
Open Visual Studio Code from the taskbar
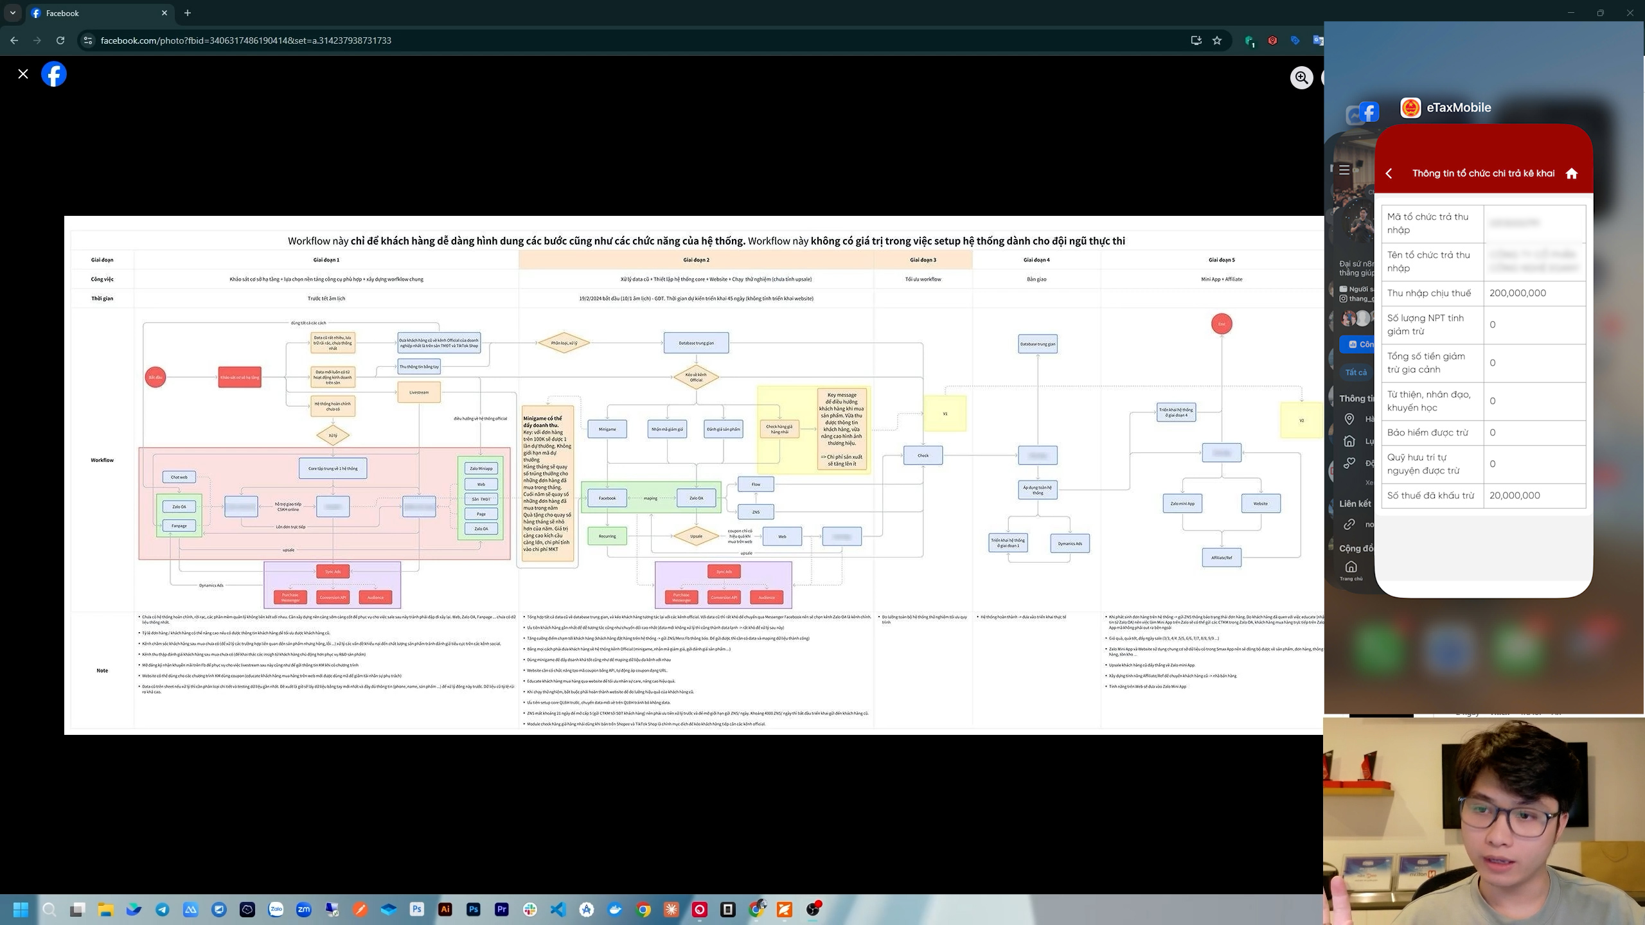558,910
